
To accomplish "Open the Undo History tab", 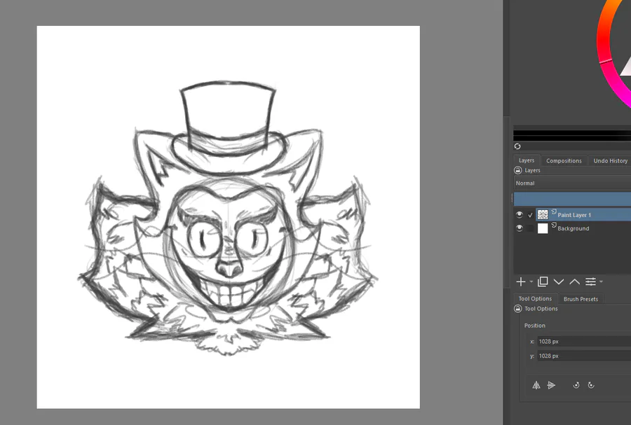I will pyautogui.click(x=610, y=160).
